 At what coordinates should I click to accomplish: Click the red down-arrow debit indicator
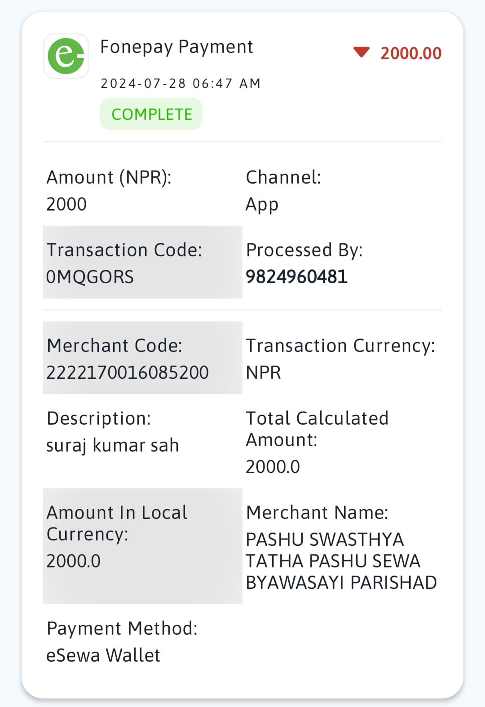pos(361,53)
